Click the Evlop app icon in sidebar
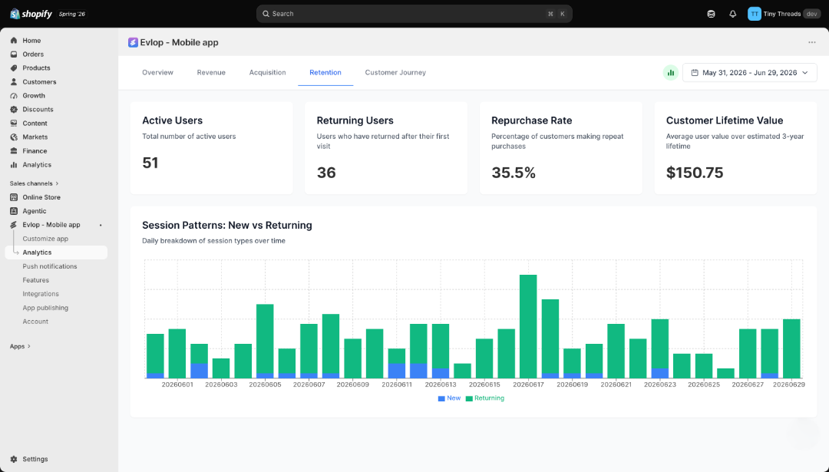 14,225
